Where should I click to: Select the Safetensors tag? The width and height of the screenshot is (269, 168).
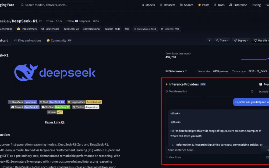coord(50,29)
